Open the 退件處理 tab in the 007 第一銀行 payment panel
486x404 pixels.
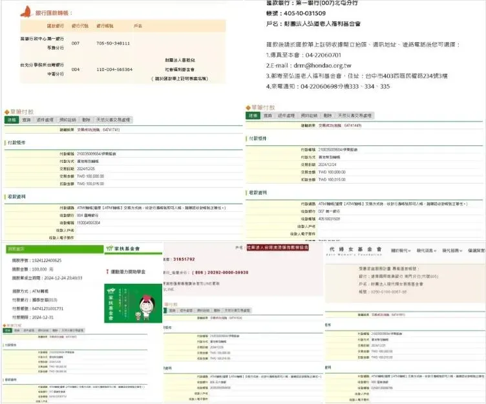(x=286, y=116)
